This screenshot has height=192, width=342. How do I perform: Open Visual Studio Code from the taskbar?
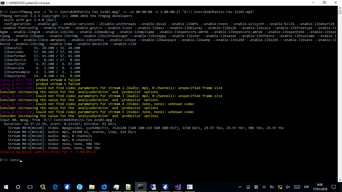[178, 187]
